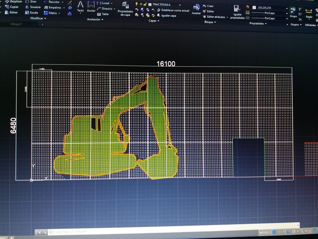Toggle the layer on/off lightbulb icon

136,4
